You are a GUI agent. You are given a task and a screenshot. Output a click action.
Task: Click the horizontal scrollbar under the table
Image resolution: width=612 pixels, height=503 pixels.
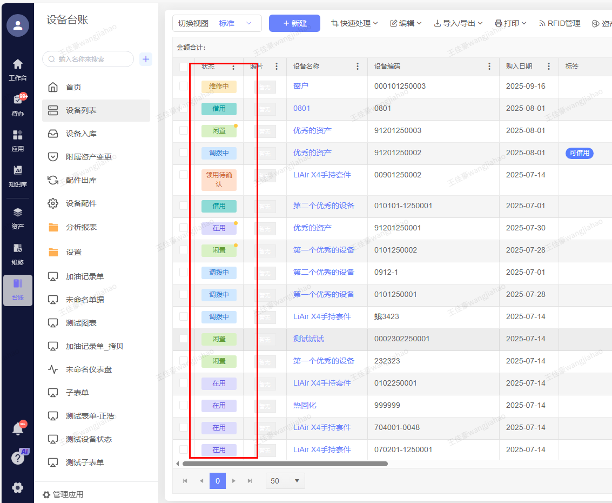[285, 464]
